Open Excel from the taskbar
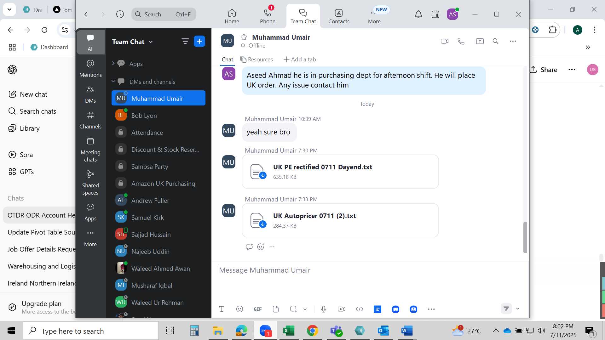 (x=289, y=331)
